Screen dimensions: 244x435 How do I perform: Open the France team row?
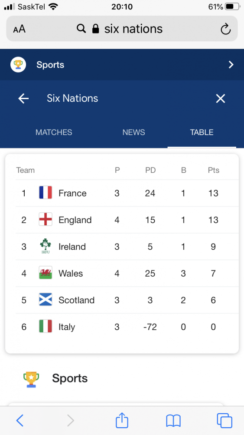coord(122,193)
